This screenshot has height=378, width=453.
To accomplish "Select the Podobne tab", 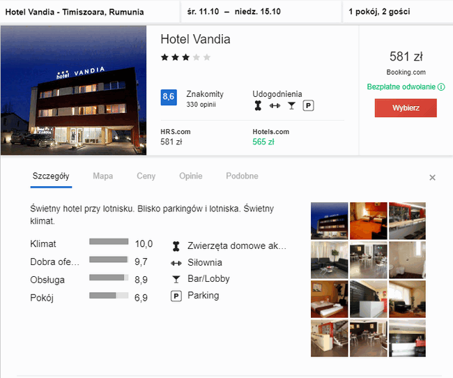I will (242, 176).
